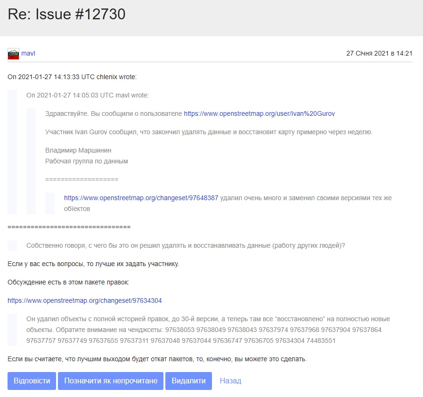
Task: Click the quoted mavl wrote attribution line
Action: tap(88, 95)
